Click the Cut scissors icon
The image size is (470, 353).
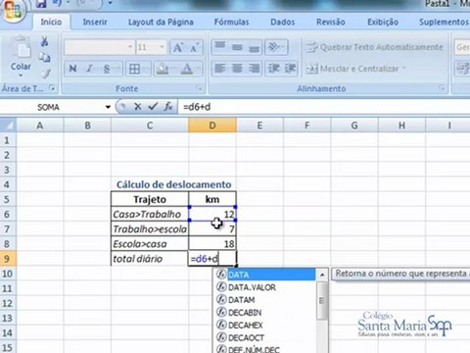coord(45,42)
